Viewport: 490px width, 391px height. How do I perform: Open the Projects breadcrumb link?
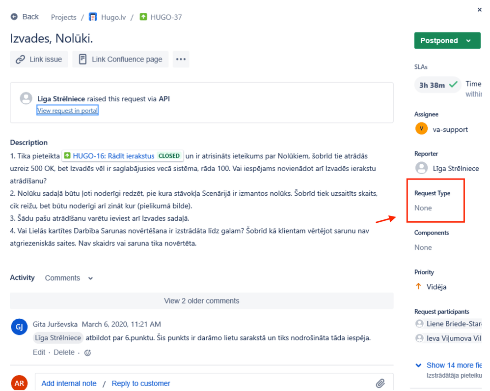click(x=63, y=17)
